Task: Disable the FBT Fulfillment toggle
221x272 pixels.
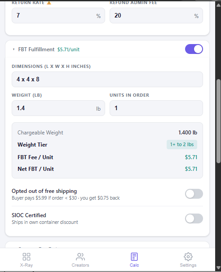Action: point(194,49)
